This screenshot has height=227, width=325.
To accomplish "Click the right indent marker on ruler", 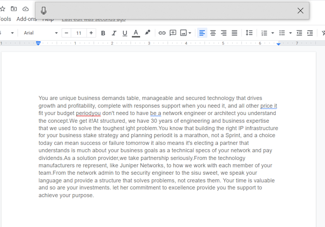I will [279, 44].
